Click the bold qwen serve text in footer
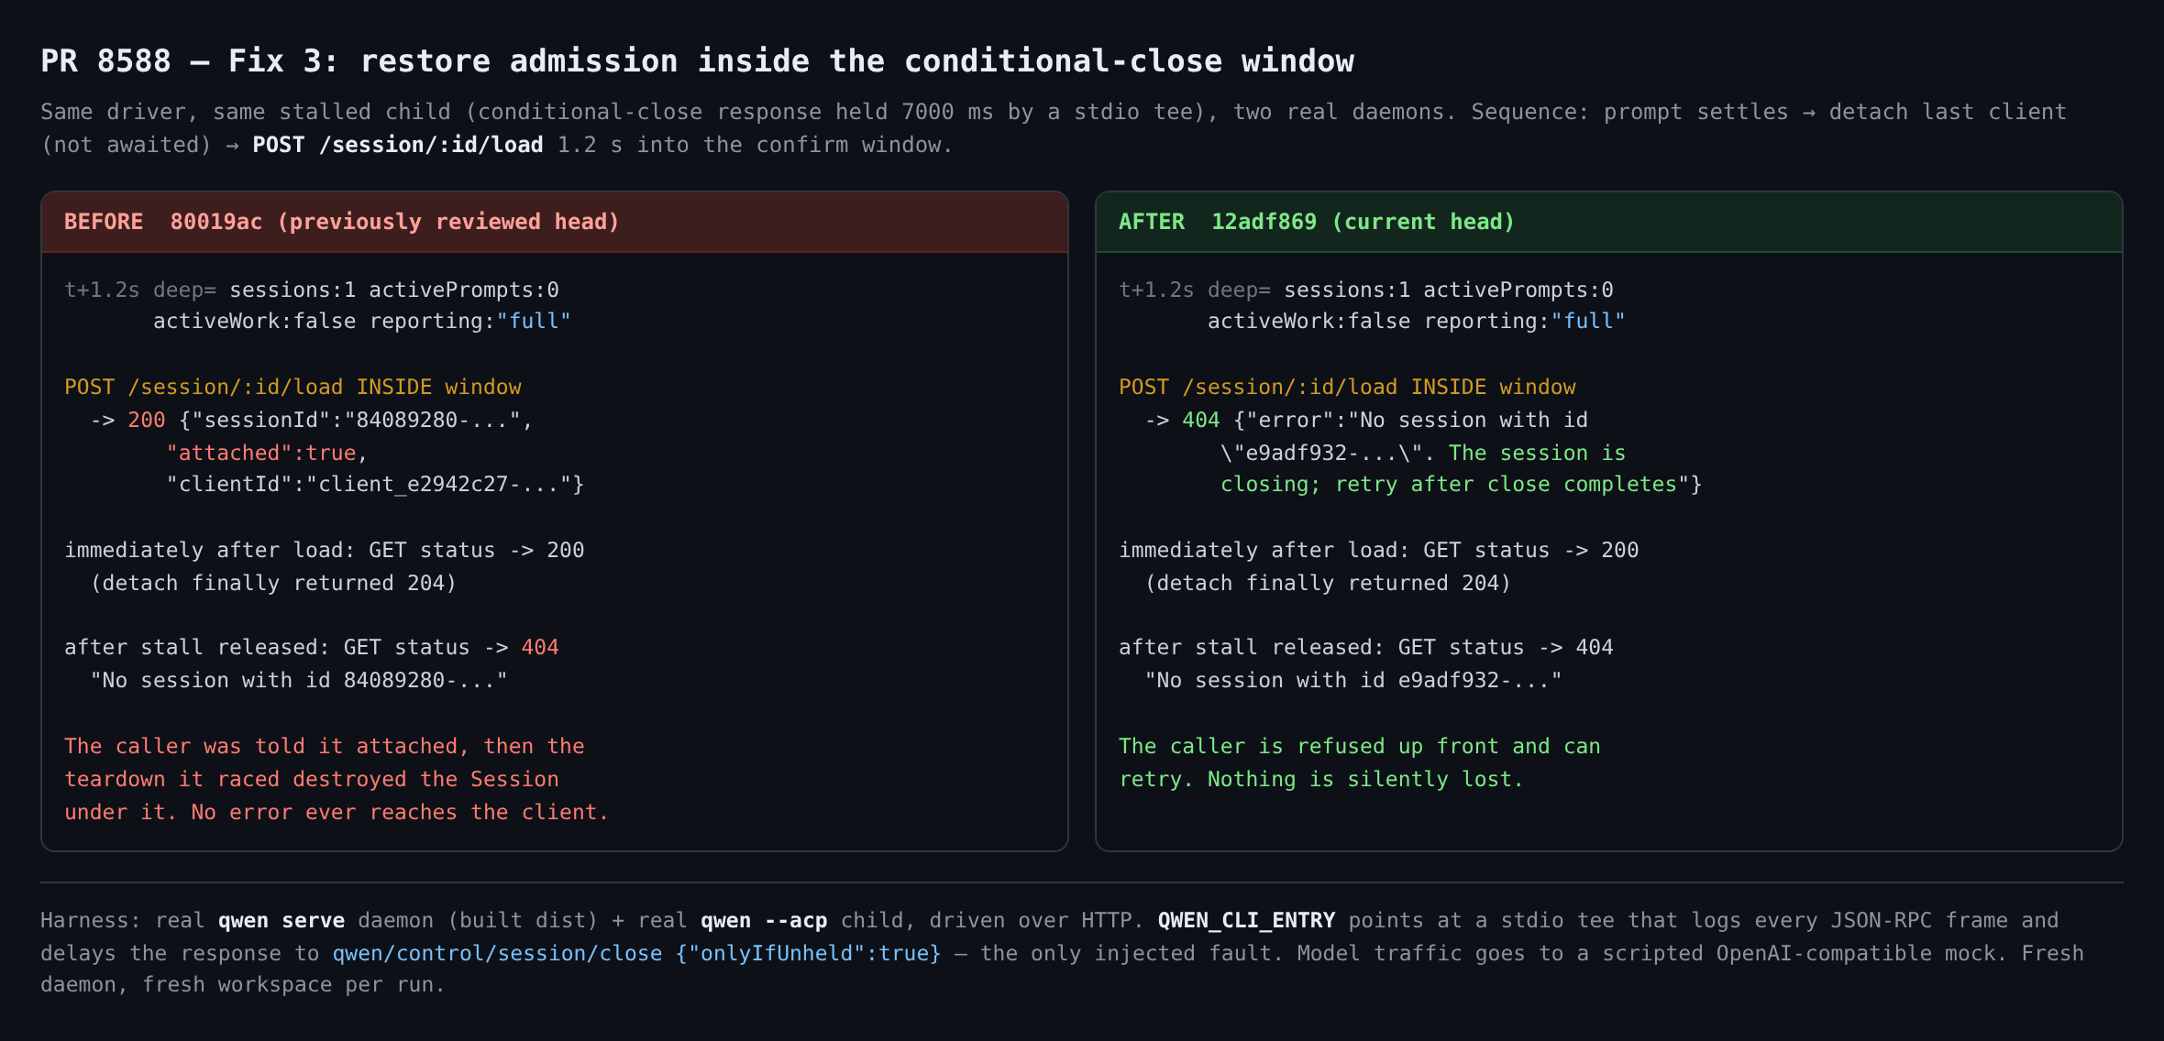Viewport: 2164px width, 1041px height. tap(282, 920)
